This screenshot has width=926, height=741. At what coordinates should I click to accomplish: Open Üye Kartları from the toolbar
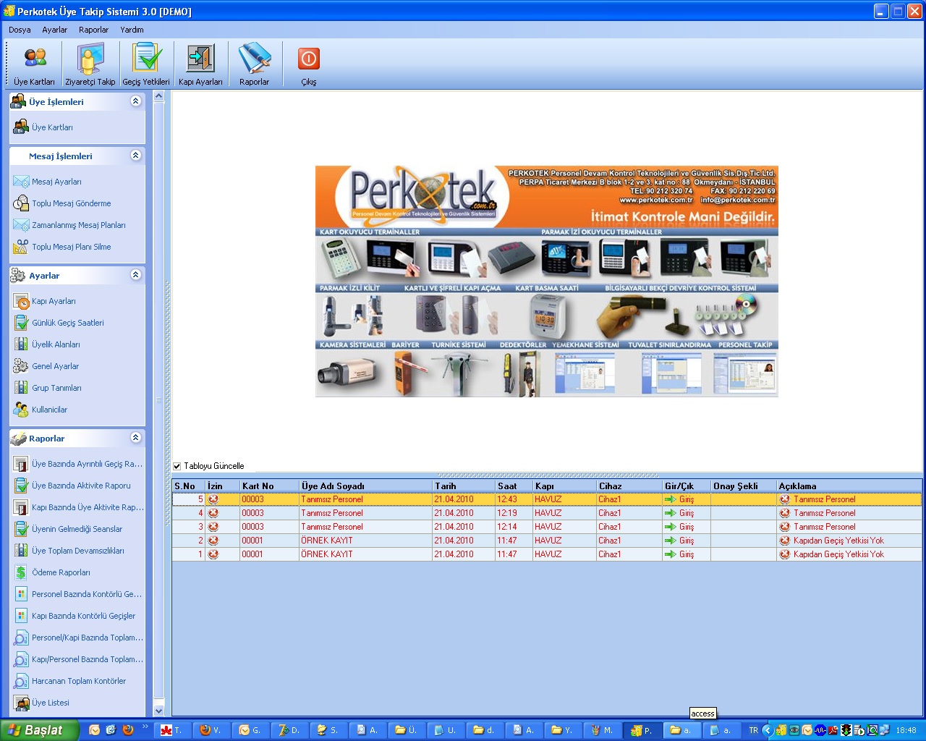tap(34, 64)
